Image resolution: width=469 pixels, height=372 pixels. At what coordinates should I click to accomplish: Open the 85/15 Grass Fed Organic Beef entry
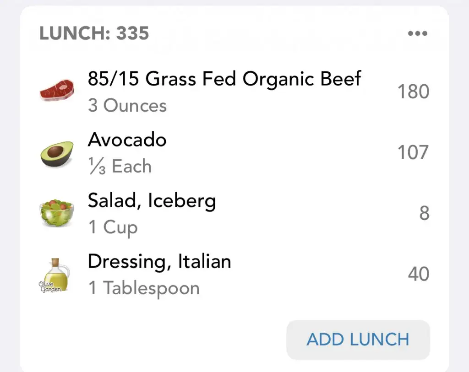point(224,79)
